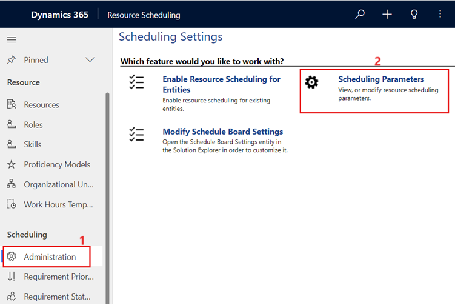The width and height of the screenshot is (455, 305).
Task: Click 'Open the Schedule Board Settings entity' description
Action: (225, 146)
